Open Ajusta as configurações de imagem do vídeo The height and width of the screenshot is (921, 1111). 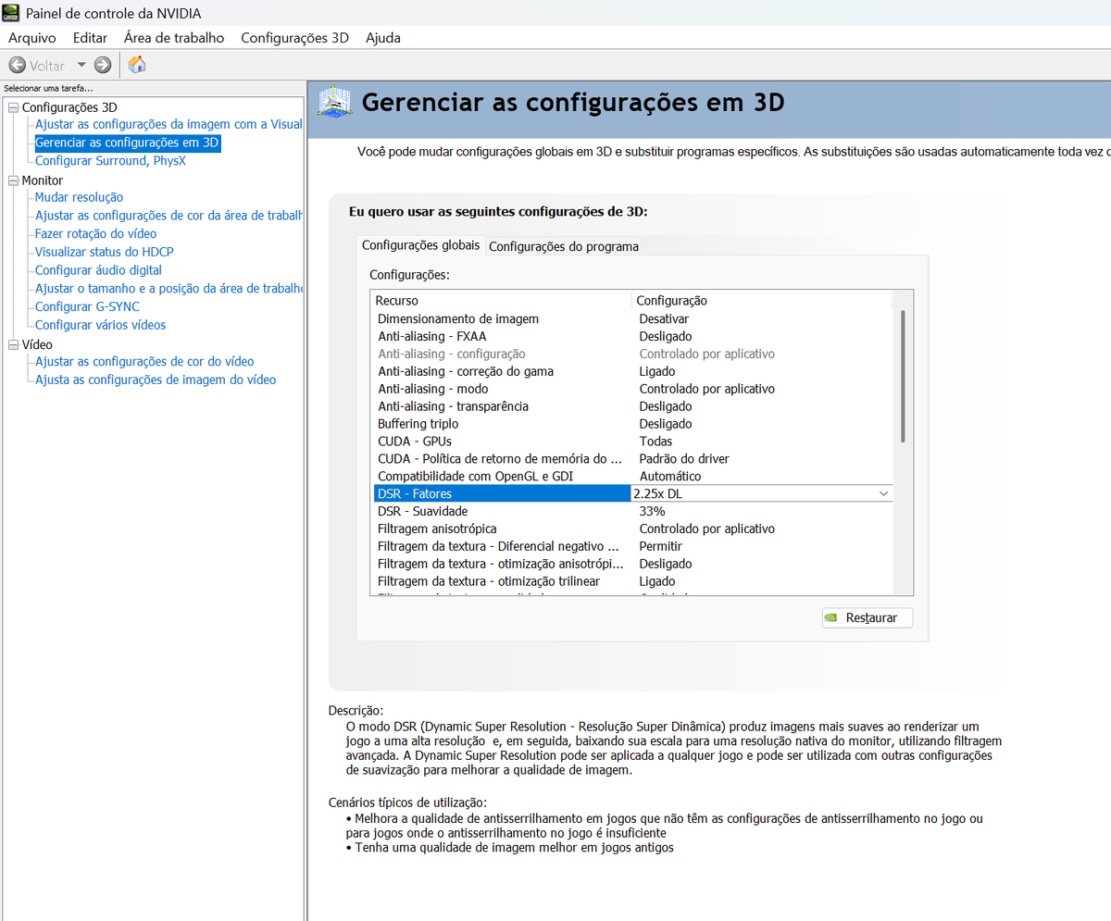[156, 380]
